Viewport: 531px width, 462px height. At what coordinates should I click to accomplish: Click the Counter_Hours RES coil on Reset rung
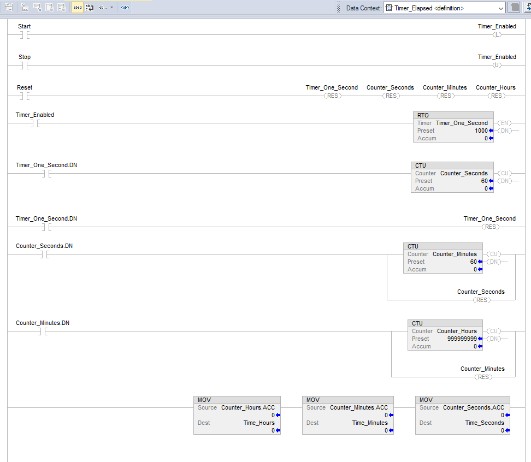pyautogui.click(x=495, y=96)
